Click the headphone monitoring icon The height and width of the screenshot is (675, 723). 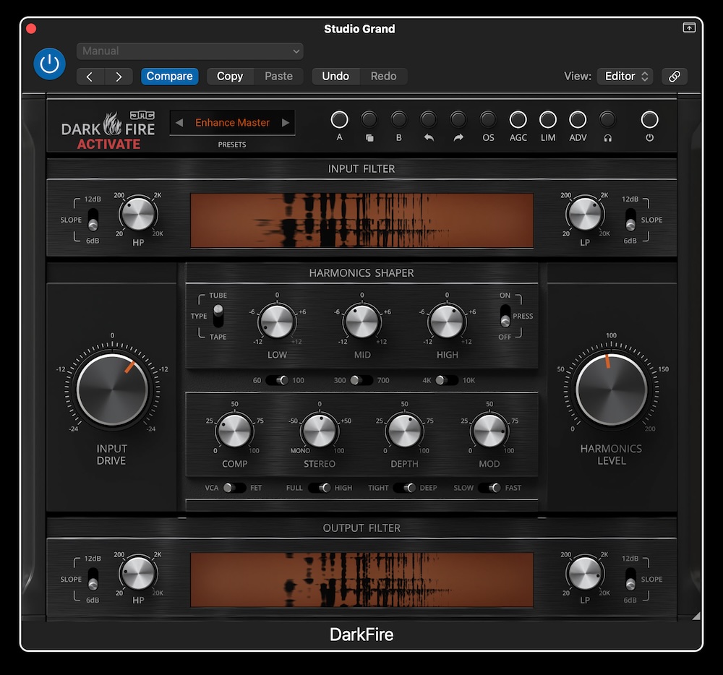[x=607, y=121]
